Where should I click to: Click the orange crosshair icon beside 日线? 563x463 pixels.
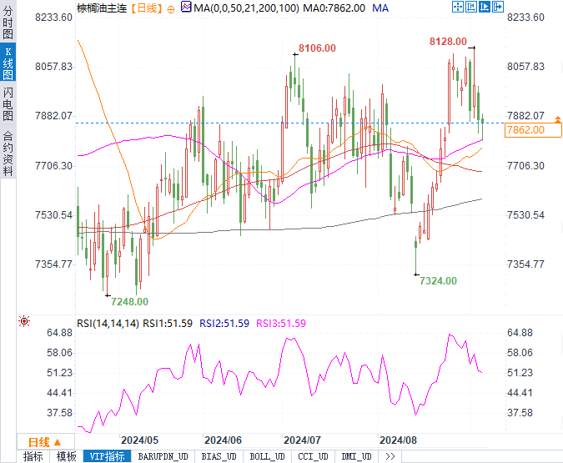[171, 9]
